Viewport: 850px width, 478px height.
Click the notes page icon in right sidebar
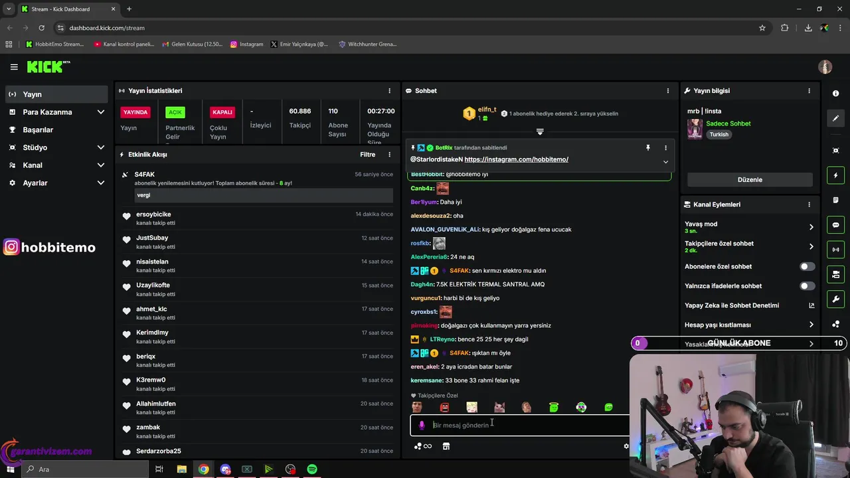835,200
